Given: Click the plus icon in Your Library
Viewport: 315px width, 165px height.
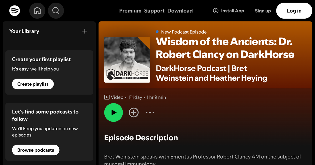Looking at the screenshot, I should coord(85,31).
